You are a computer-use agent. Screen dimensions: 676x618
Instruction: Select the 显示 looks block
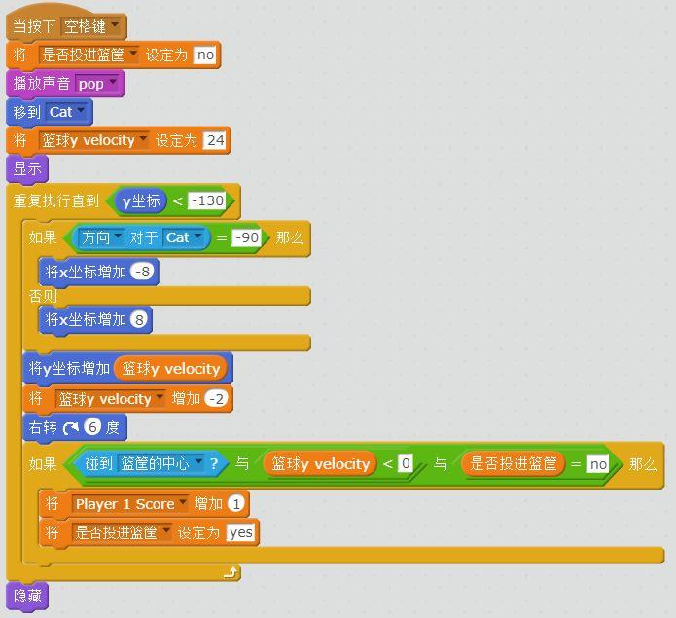coord(26,169)
